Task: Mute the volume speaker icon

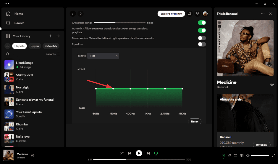Action: pyautogui.click(x=248, y=155)
